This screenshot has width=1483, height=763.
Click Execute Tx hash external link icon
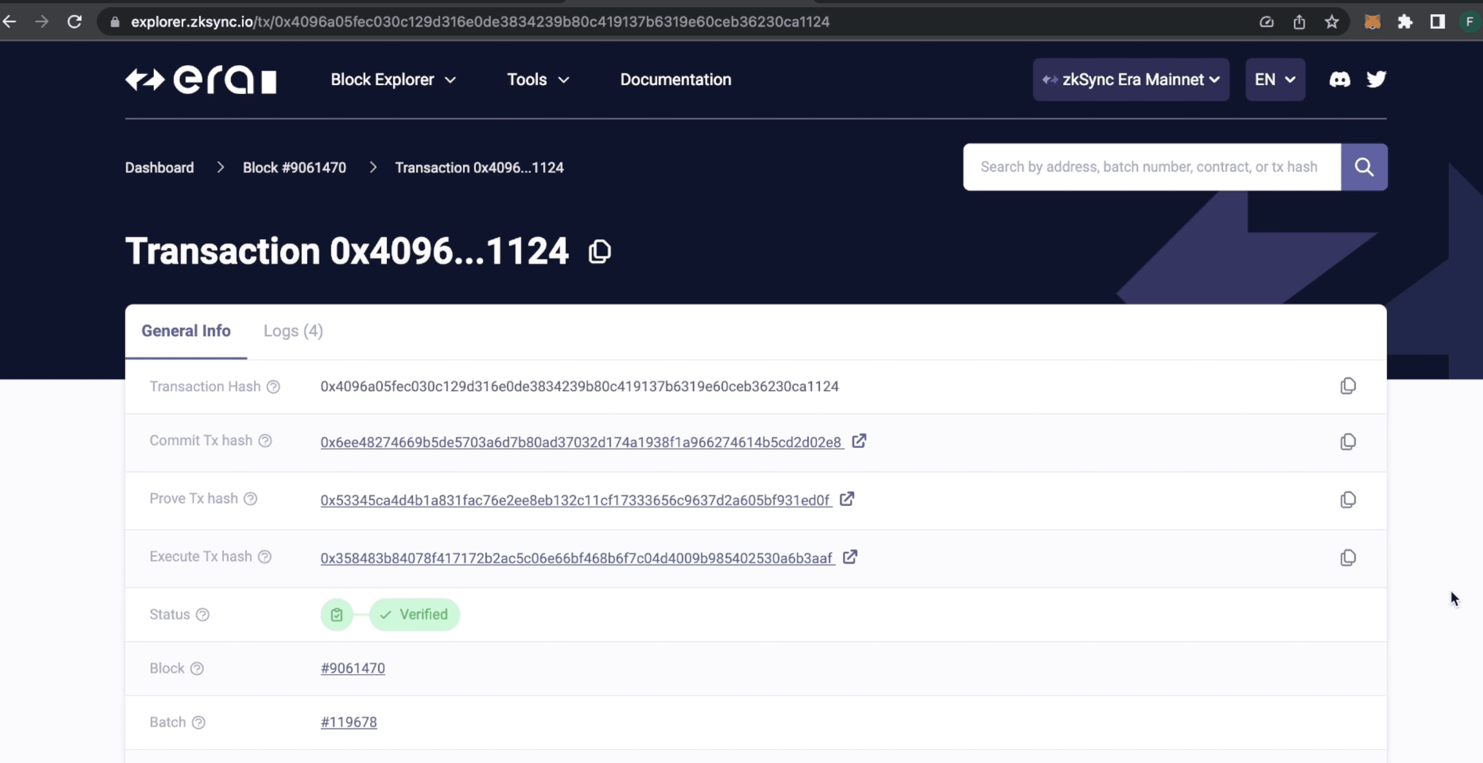851,557
